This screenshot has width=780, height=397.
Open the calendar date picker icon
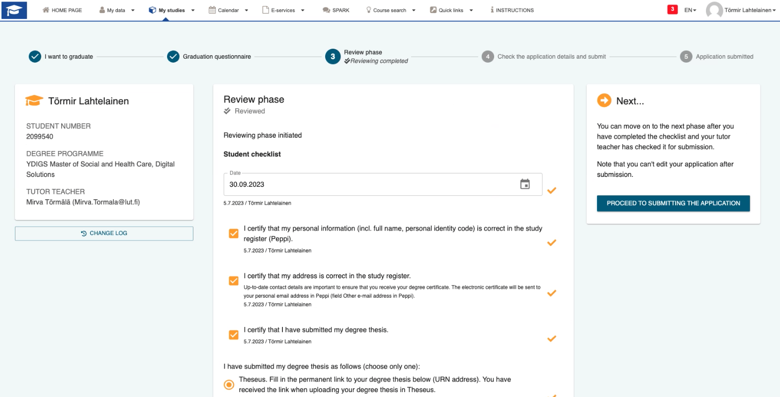click(524, 184)
